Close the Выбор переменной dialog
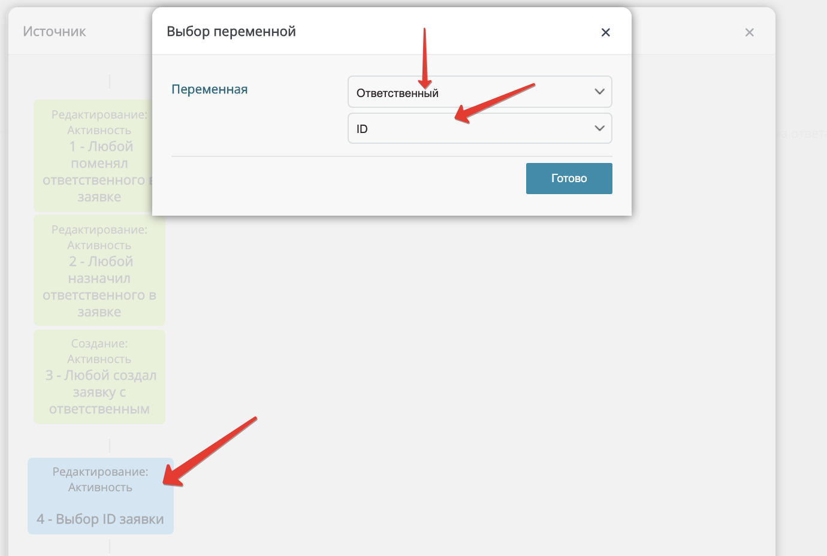827x556 pixels. [605, 32]
